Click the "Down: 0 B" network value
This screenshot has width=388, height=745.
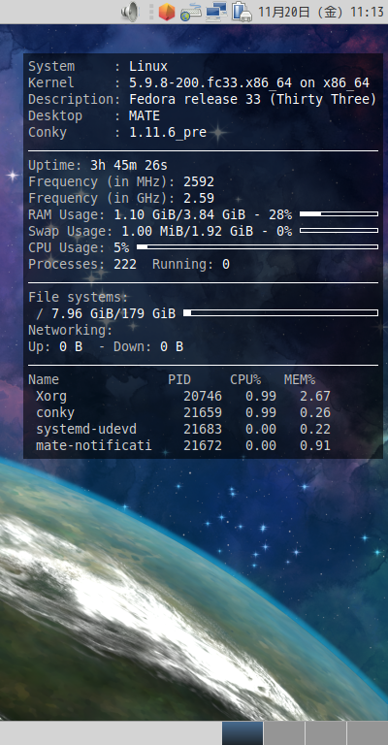click(148, 347)
